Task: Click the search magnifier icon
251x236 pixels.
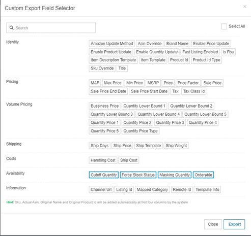Action: pos(11,28)
